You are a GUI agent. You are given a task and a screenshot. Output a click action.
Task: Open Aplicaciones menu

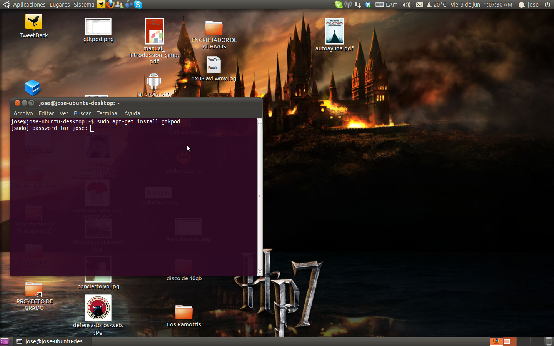[29, 5]
